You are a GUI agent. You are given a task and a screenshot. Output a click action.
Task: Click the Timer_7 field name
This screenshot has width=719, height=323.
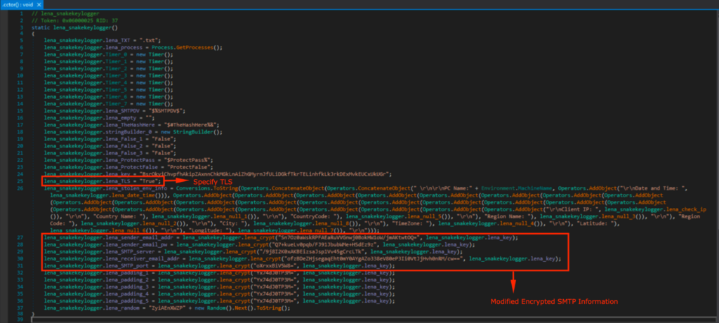(117, 104)
